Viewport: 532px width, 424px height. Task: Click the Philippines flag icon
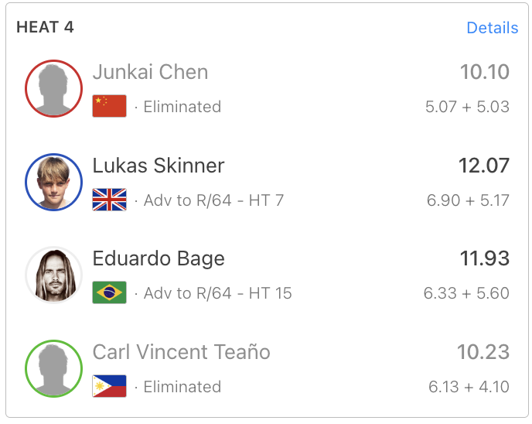tap(109, 387)
